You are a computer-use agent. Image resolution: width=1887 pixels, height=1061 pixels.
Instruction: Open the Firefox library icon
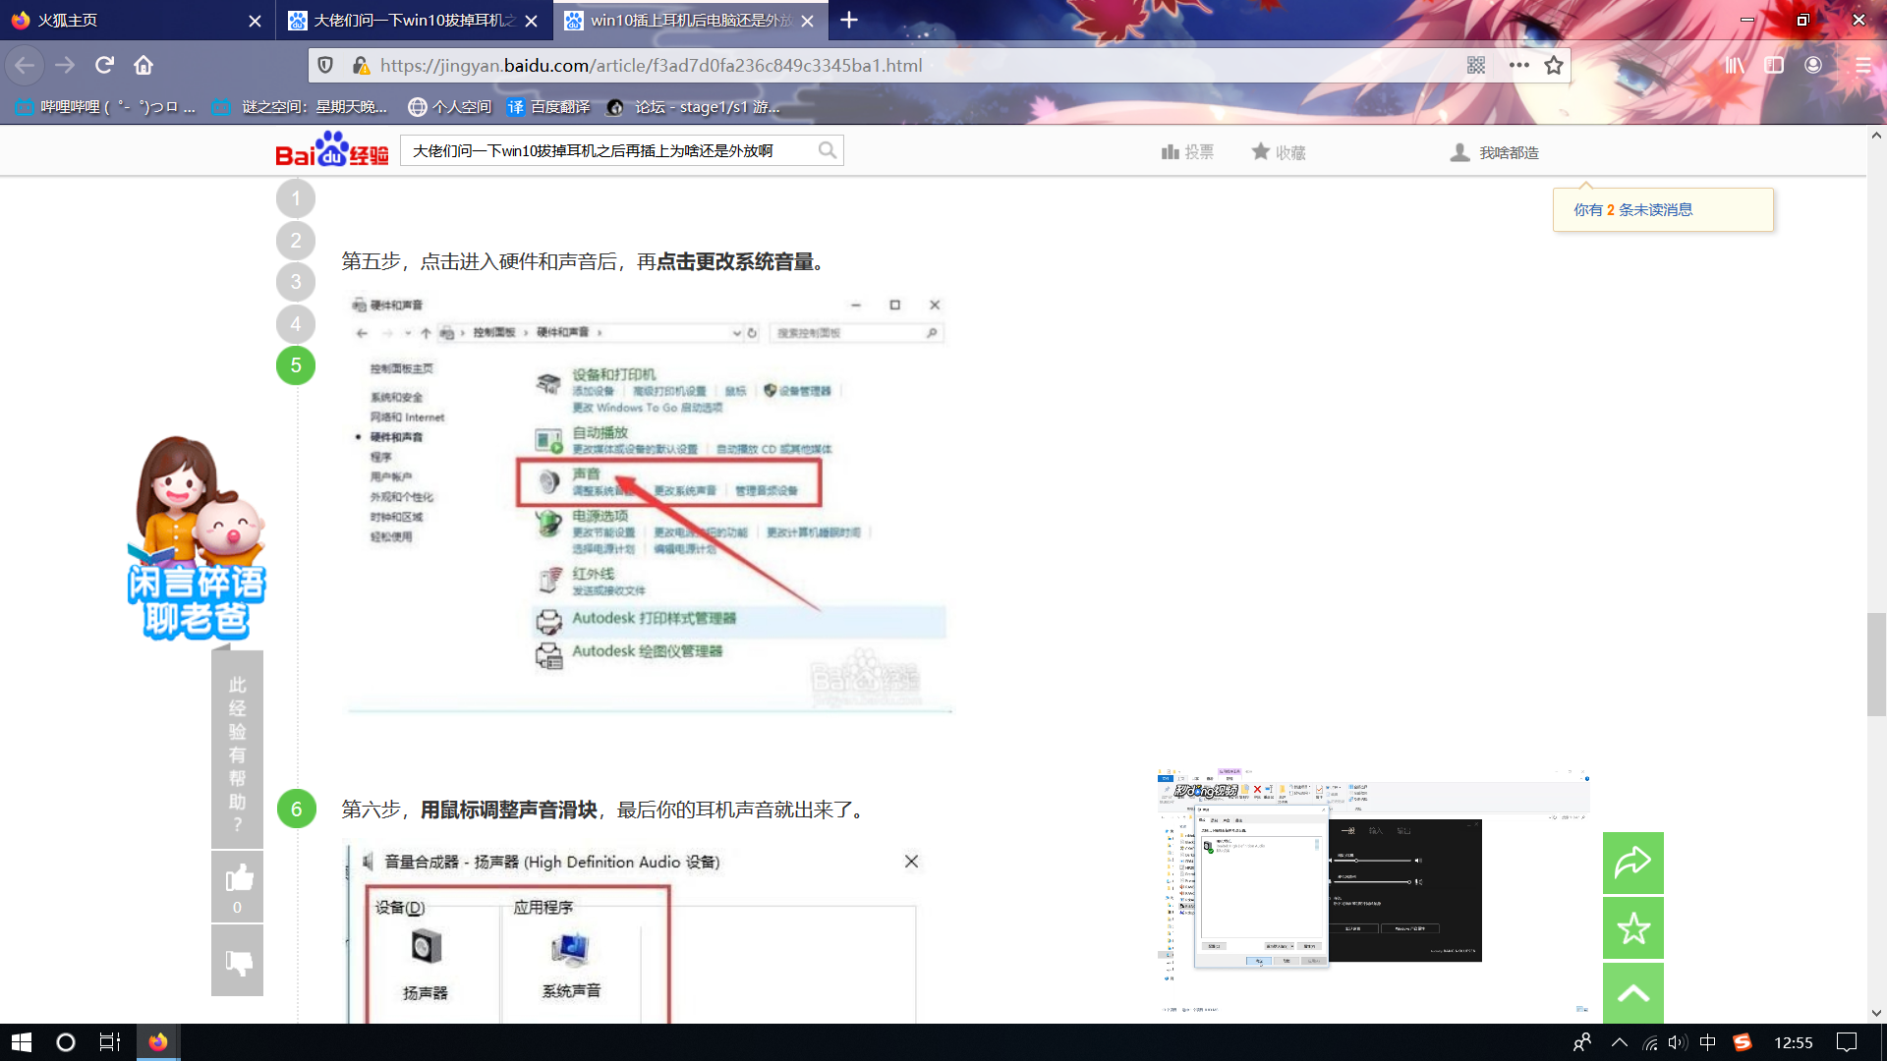(x=1735, y=65)
